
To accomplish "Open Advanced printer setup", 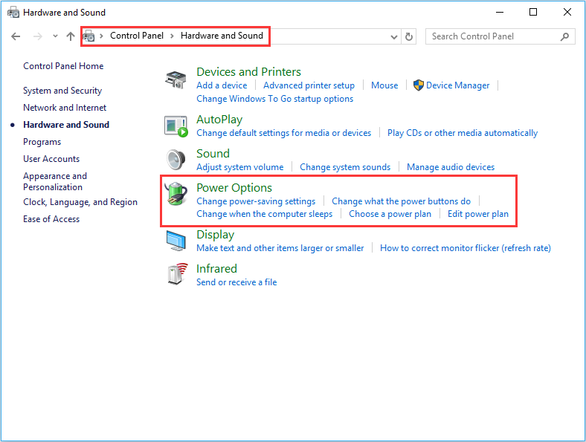I will (x=309, y=85).
